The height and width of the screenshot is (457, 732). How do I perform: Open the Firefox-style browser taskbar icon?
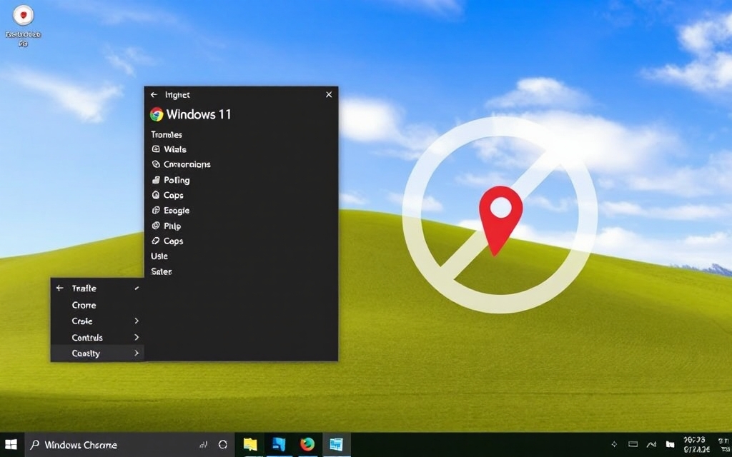[307, 444]
